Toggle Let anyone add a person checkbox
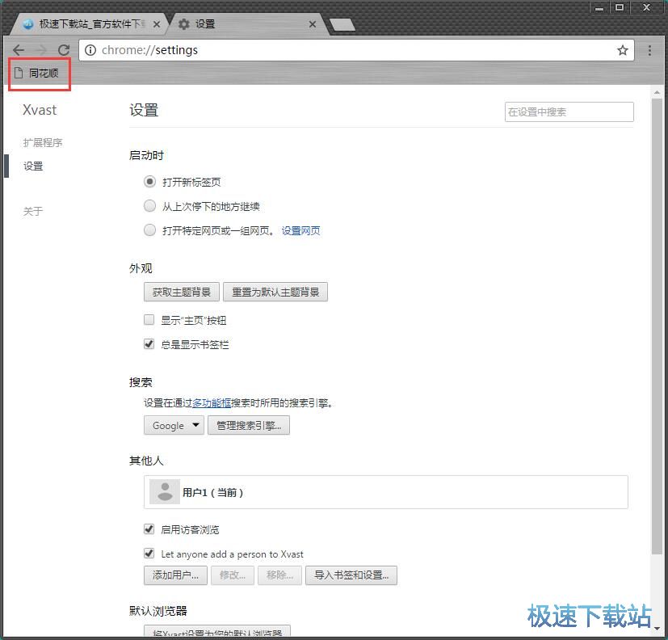This screenshot has height=640, width=668. [x=149, y=554]
